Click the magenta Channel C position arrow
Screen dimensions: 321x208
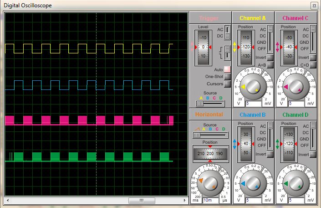click(277, 47)
